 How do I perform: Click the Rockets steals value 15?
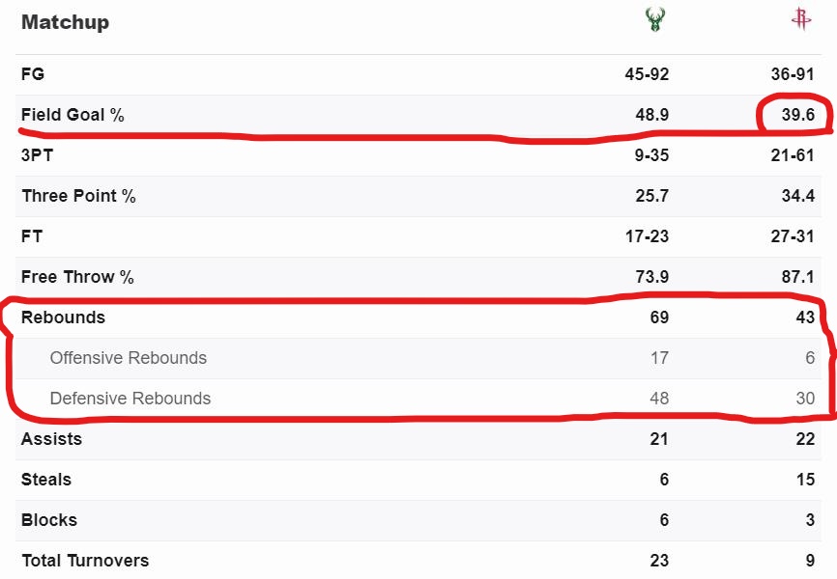[806, 480]
